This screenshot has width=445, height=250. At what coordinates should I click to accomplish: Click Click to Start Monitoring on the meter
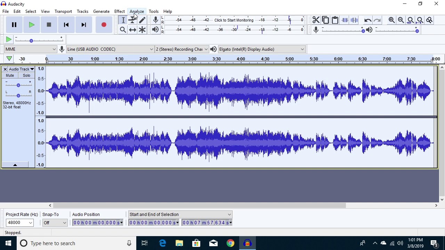[234, 20]
